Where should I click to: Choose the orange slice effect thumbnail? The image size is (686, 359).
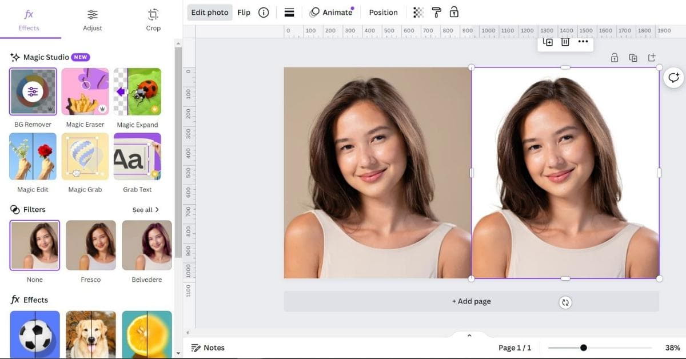click(147, 334)
